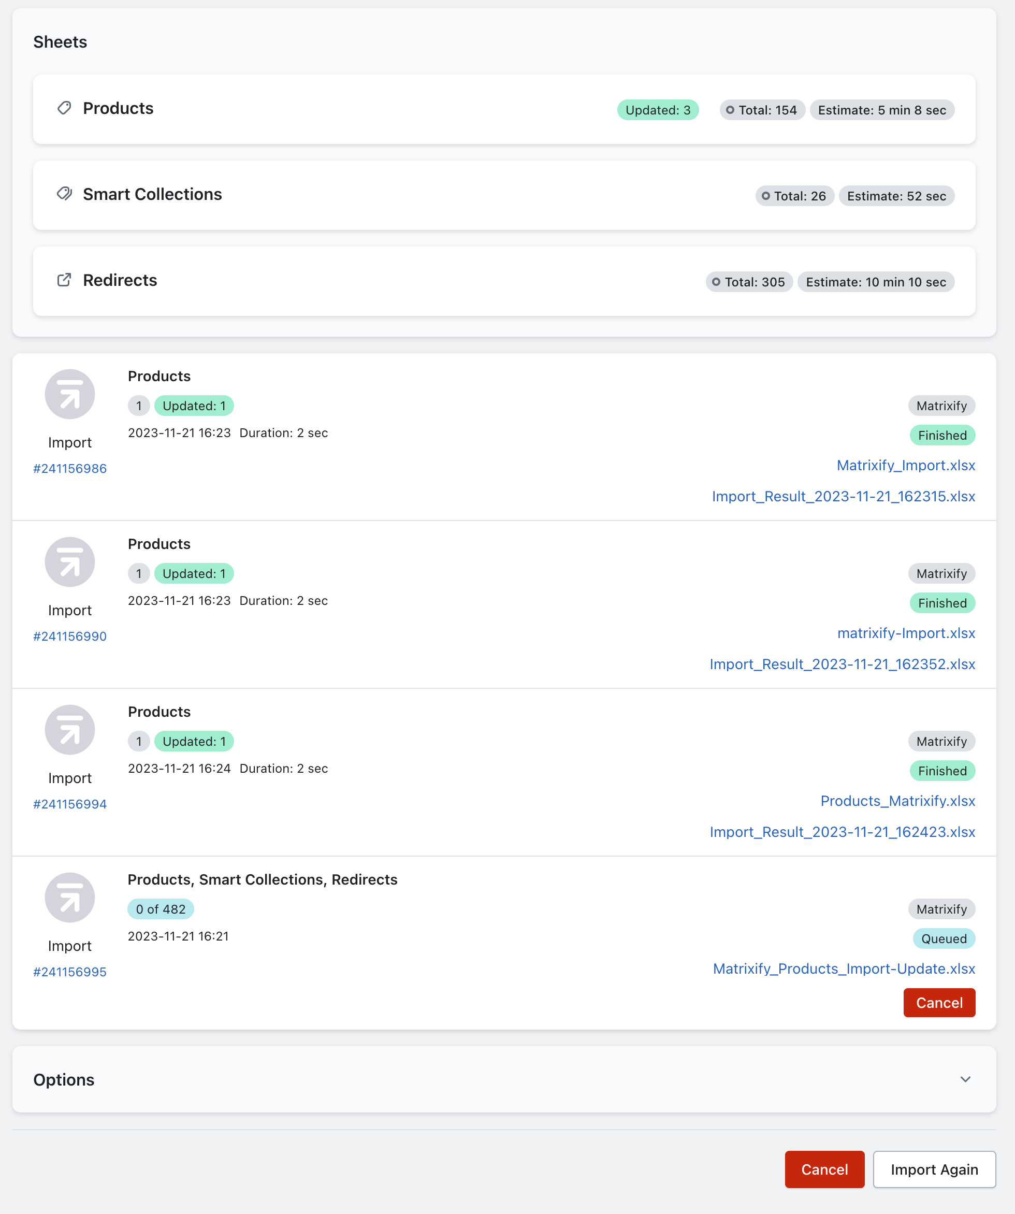Click the 0 of 482 progress badge
Viewport: 1015px width, 1214px height.
160,909
